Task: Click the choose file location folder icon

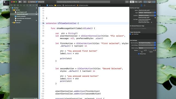Action: (155, 18)
